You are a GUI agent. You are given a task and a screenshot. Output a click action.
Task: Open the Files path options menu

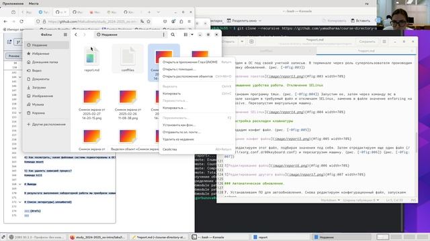pos(164,35)
